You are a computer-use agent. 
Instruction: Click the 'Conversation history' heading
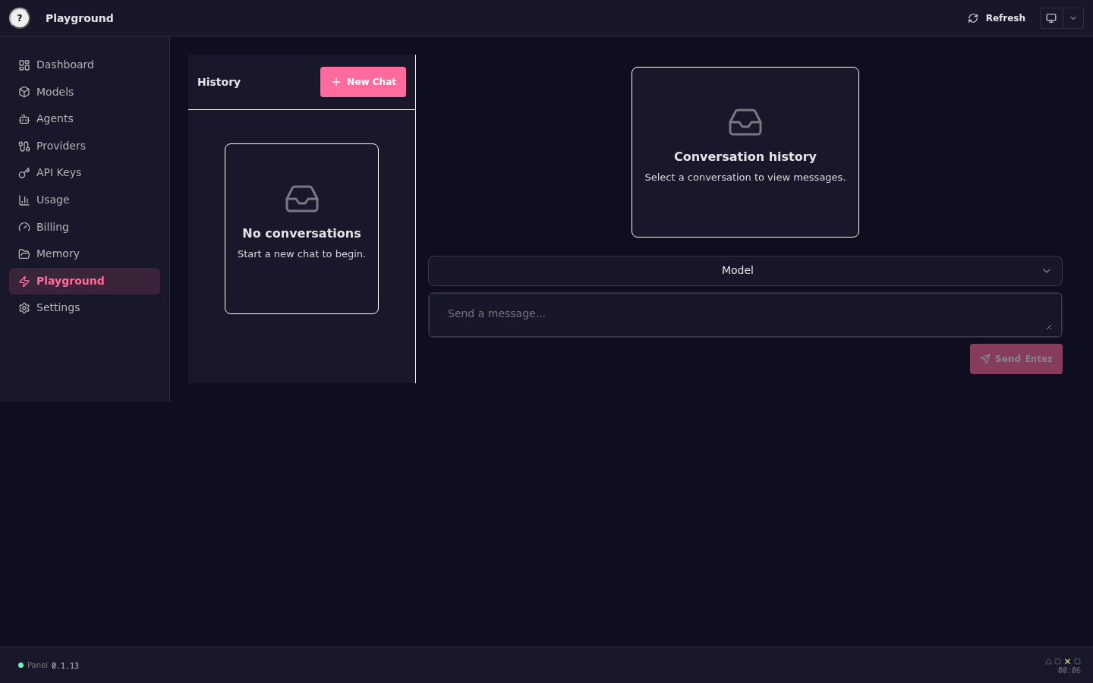[x=745, y=157]
